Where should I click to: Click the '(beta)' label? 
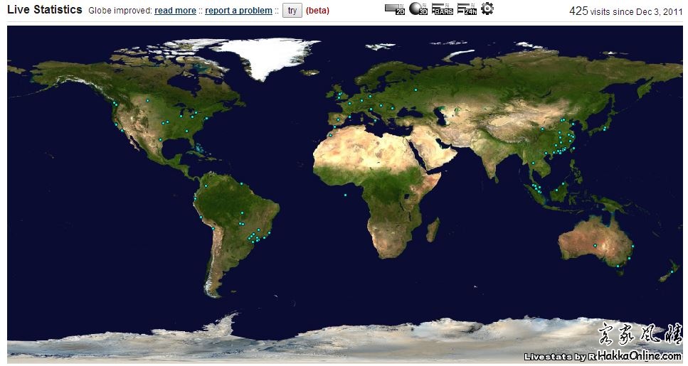tap(317, 11)
